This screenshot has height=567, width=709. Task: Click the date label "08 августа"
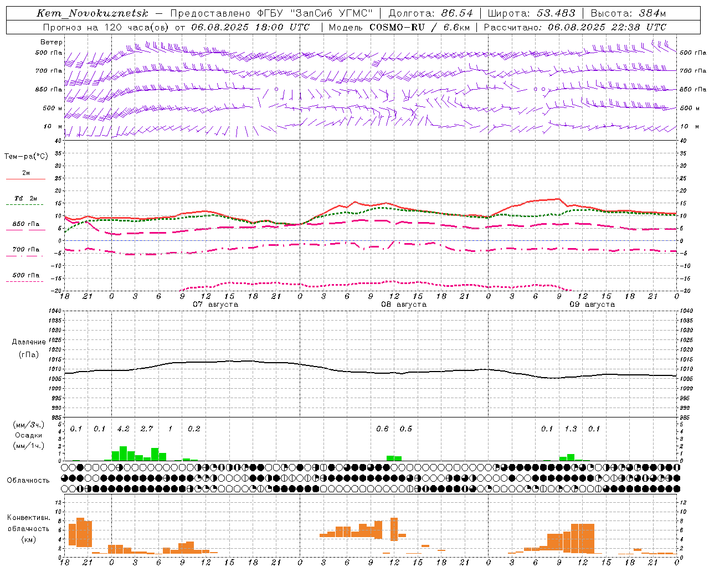(x=404, y=305)
